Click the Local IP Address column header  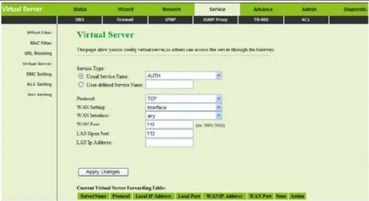[153, 196]
